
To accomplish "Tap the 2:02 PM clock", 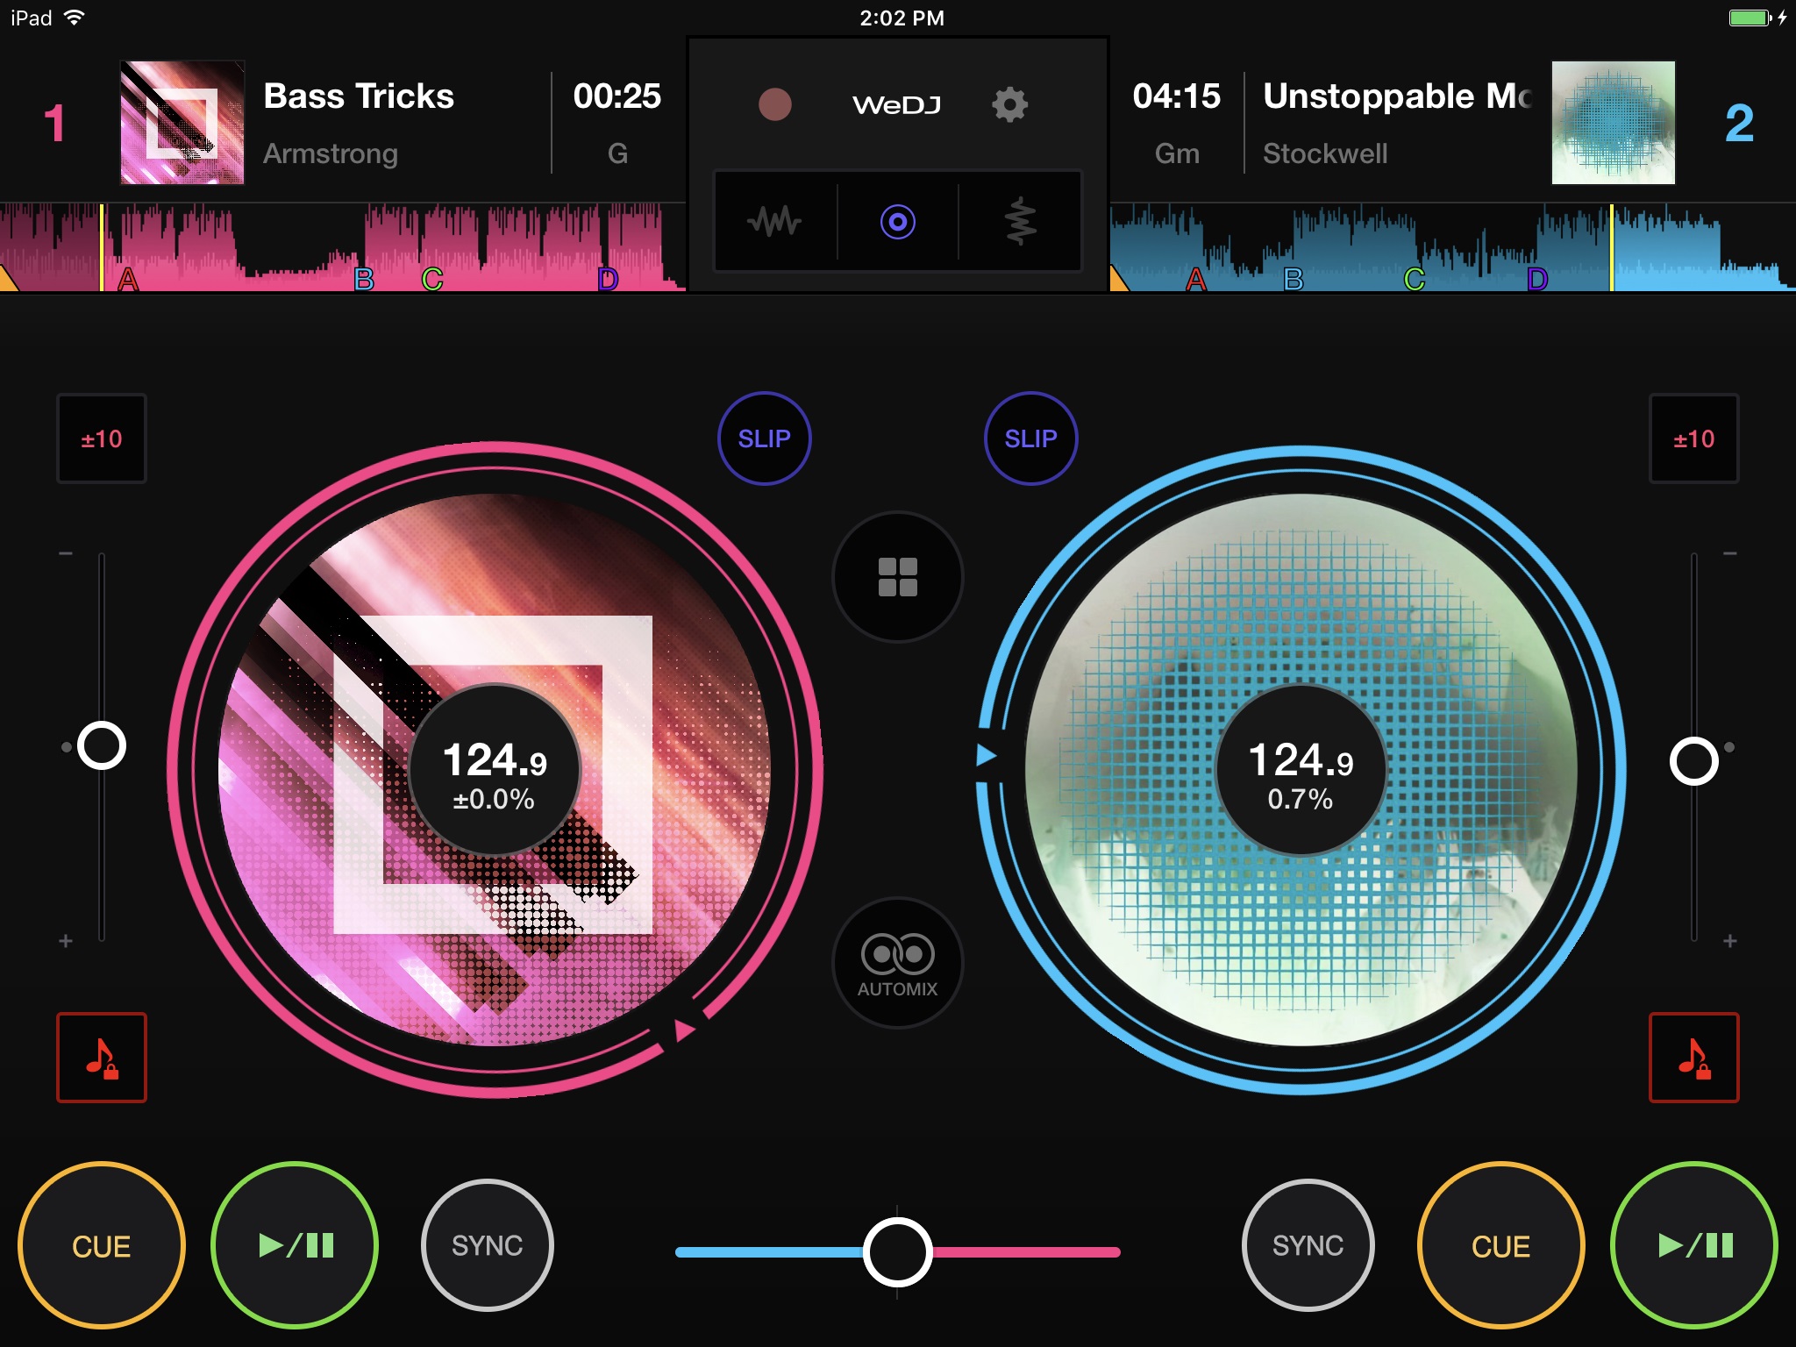I will click(x=902, y=18).
